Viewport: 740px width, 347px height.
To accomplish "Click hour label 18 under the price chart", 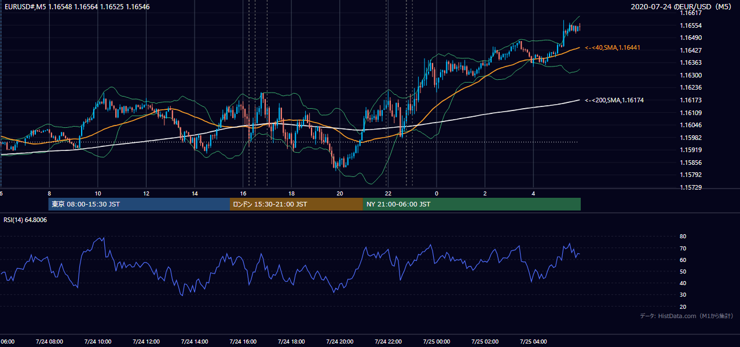I will (x=291, y=193).
